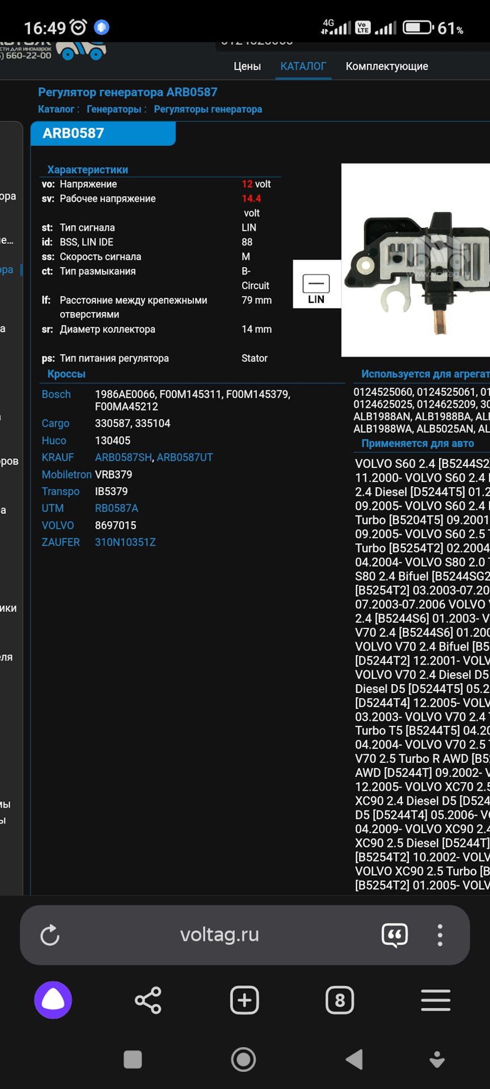The image size is (490, 1089).
Task: Click the Huco brand name
Action: (54, 440)
